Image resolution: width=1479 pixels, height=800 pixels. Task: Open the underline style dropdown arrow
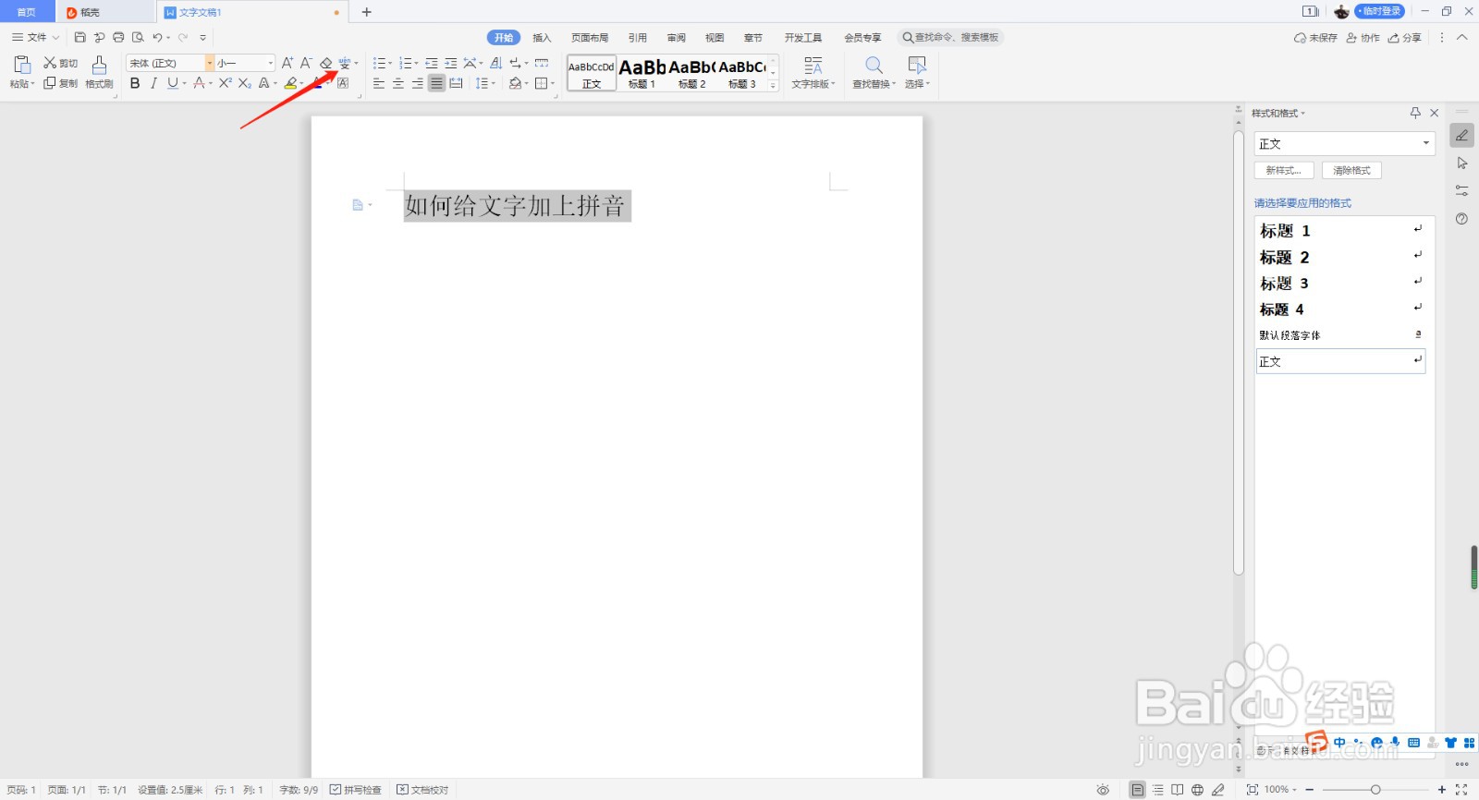point(184,83)
